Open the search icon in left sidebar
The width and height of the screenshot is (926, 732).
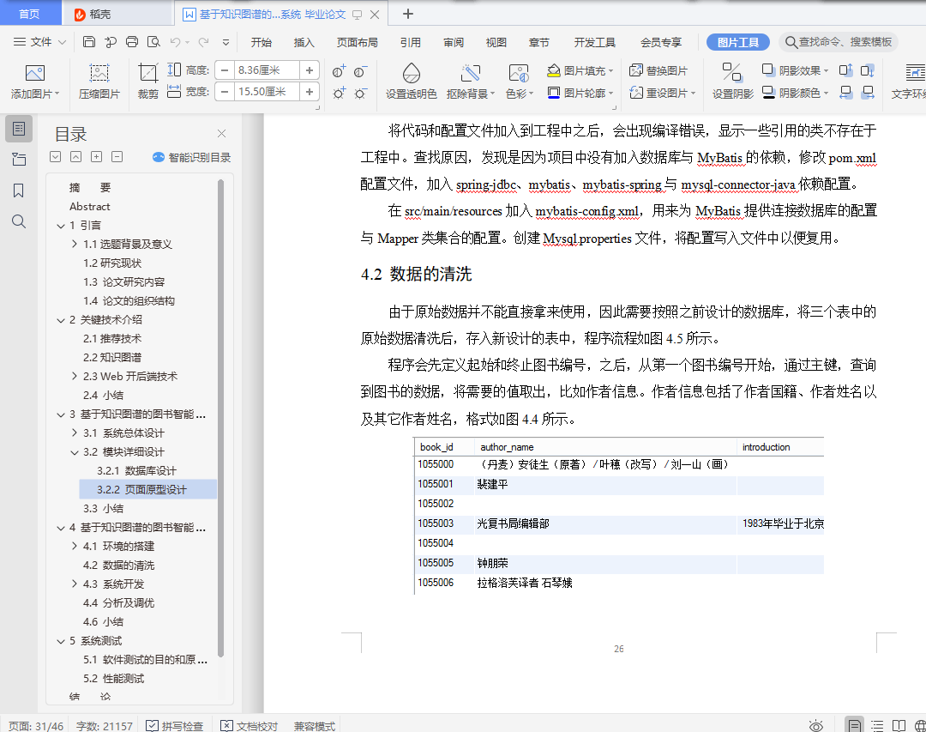coord(19,221)
